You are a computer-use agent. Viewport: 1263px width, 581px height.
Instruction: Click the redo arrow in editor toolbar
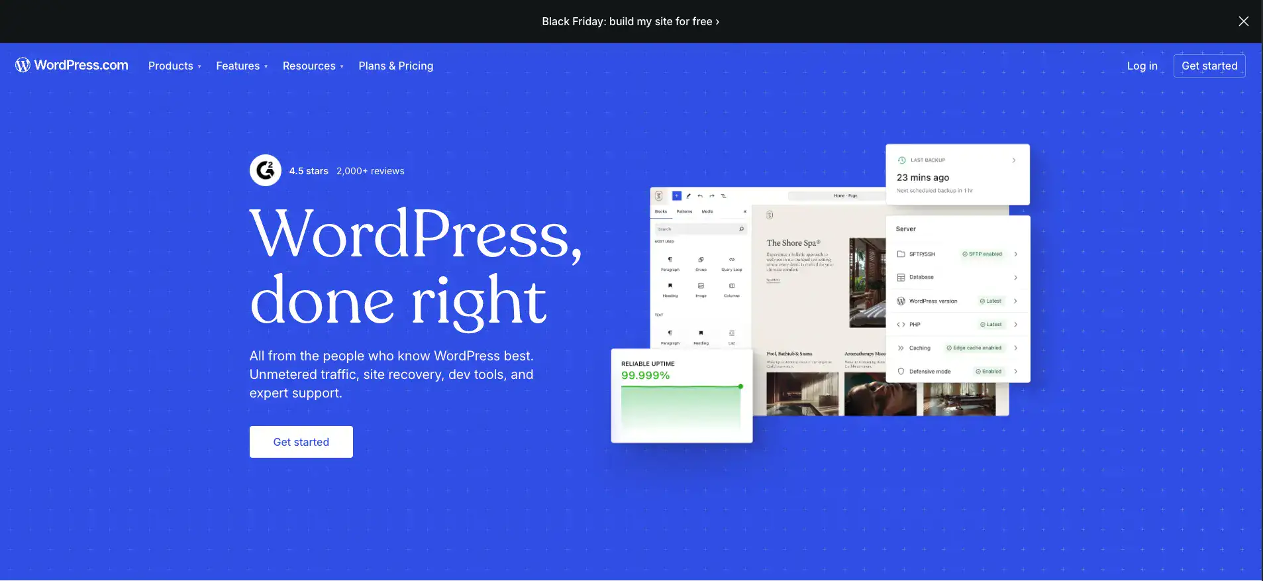coord(712,195)
